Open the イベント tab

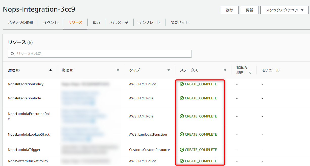(x=51, y=22)
